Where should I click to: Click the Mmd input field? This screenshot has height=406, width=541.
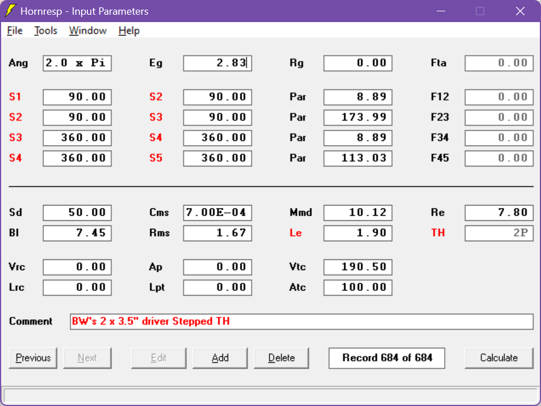pos(358,212)
